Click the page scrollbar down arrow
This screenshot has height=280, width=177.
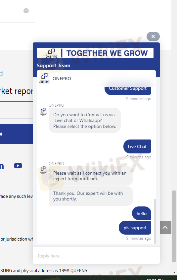tap(174, 272)
